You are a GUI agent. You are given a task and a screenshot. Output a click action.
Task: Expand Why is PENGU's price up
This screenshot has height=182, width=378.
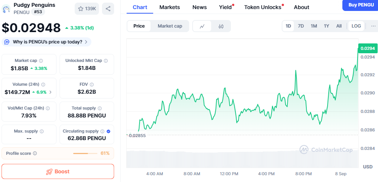(47, 42)
